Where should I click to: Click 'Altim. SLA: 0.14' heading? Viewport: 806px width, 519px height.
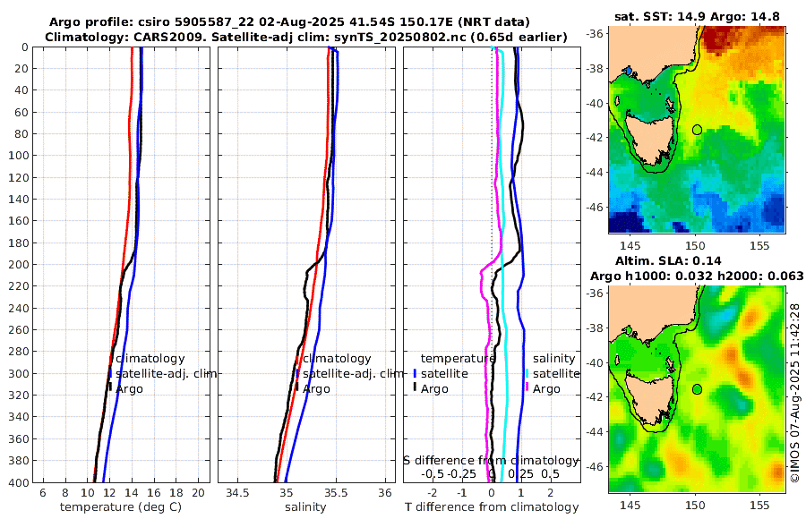(668, 260)
